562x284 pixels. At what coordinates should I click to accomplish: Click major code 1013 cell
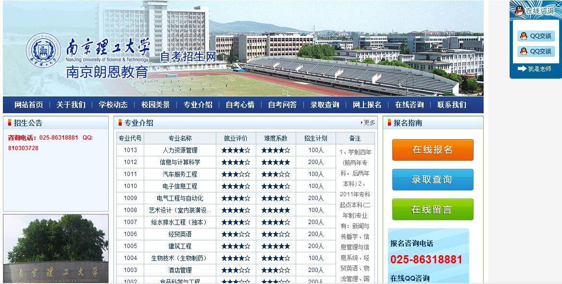click(x=130, y=150)
